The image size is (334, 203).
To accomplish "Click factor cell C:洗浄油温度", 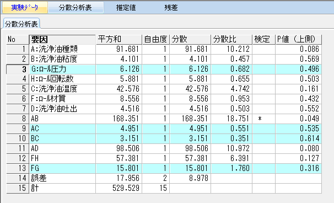I will click(x=62, y=89).
